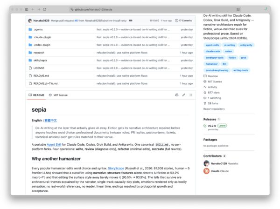Viewport: 280px width, 209px height.
Task: Click the Agent Skill link
Action: coord(54,144)
